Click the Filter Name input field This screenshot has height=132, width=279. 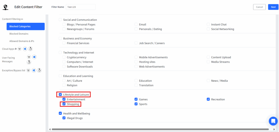point(81,7)
